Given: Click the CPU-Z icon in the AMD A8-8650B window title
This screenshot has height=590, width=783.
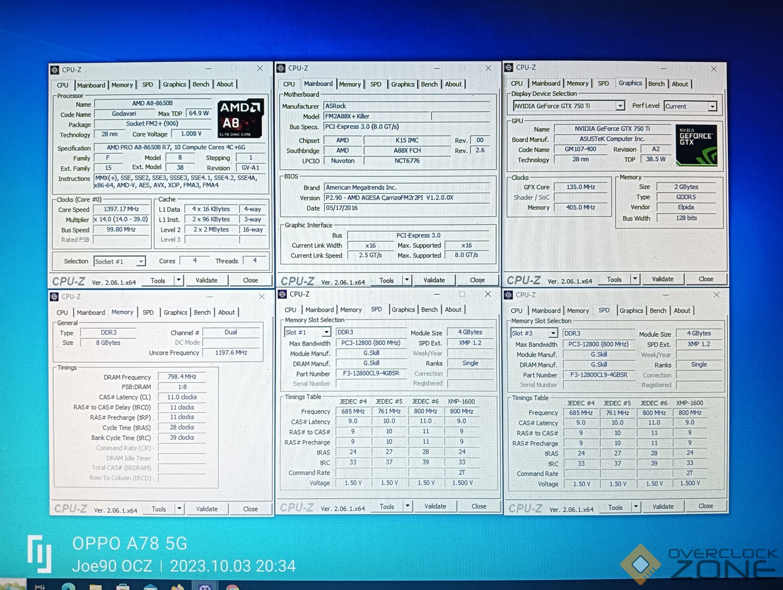Looking at the screenshot, I should point(55,70).
